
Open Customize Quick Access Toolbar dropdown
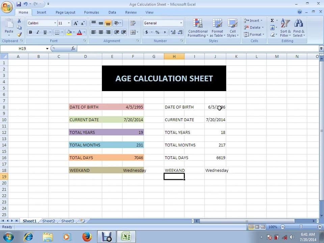[x=48, y=4]
